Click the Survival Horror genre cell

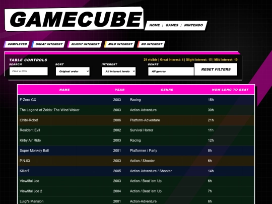click(x=142, y=130)
